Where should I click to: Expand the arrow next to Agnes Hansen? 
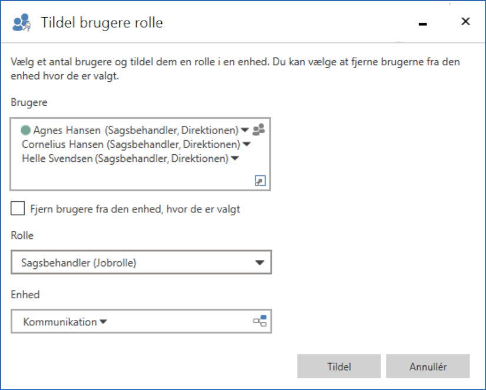[245, 131]
